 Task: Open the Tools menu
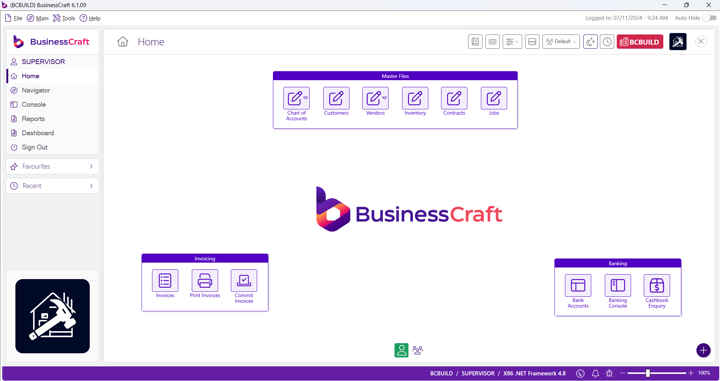(x=63, y=18)
